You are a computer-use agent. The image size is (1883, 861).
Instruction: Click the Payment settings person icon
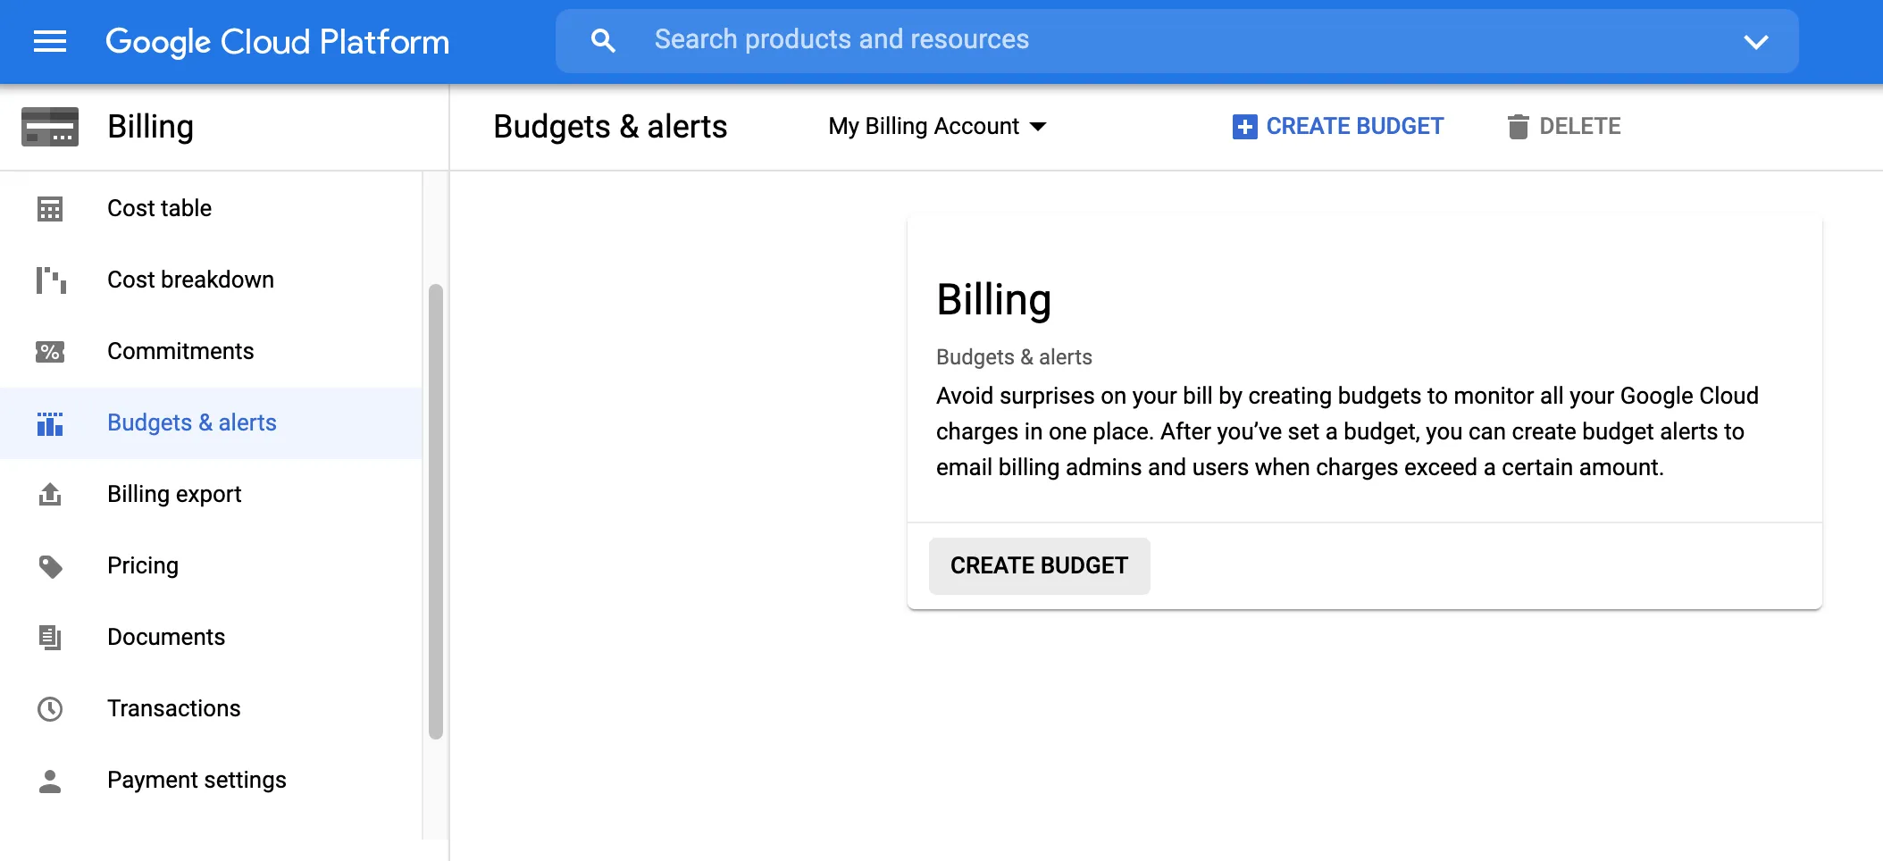point(50,781)
